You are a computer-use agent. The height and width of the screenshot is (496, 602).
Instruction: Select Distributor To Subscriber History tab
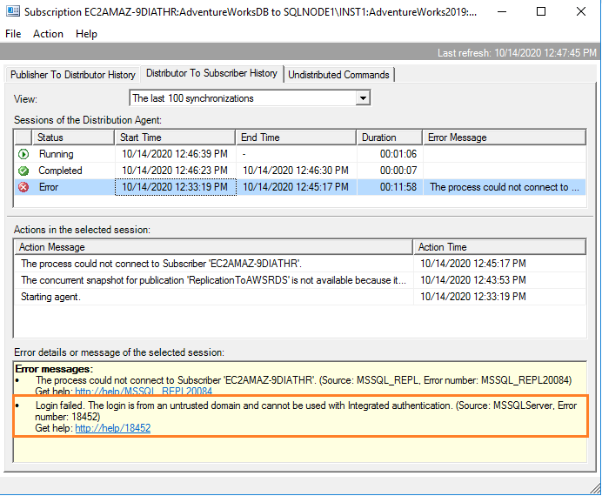211,73
